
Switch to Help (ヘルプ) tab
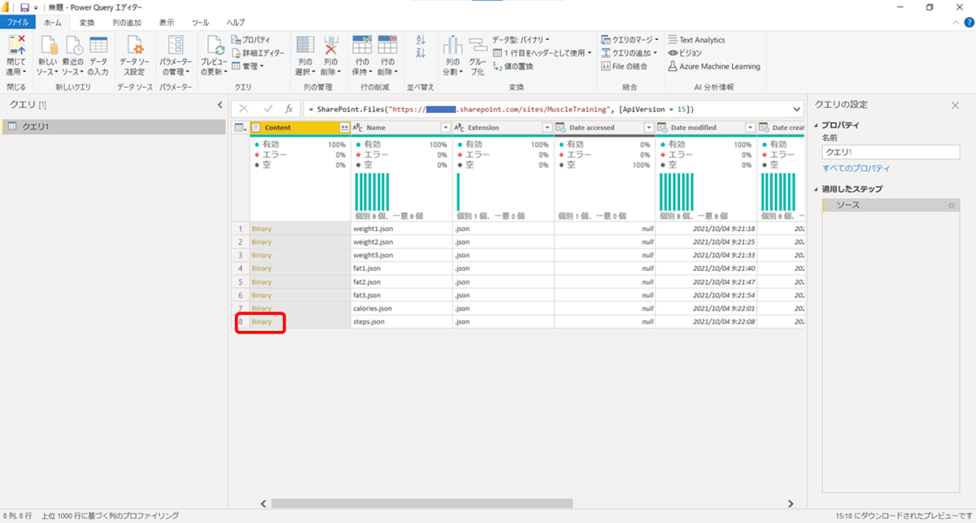coord(236,23)
